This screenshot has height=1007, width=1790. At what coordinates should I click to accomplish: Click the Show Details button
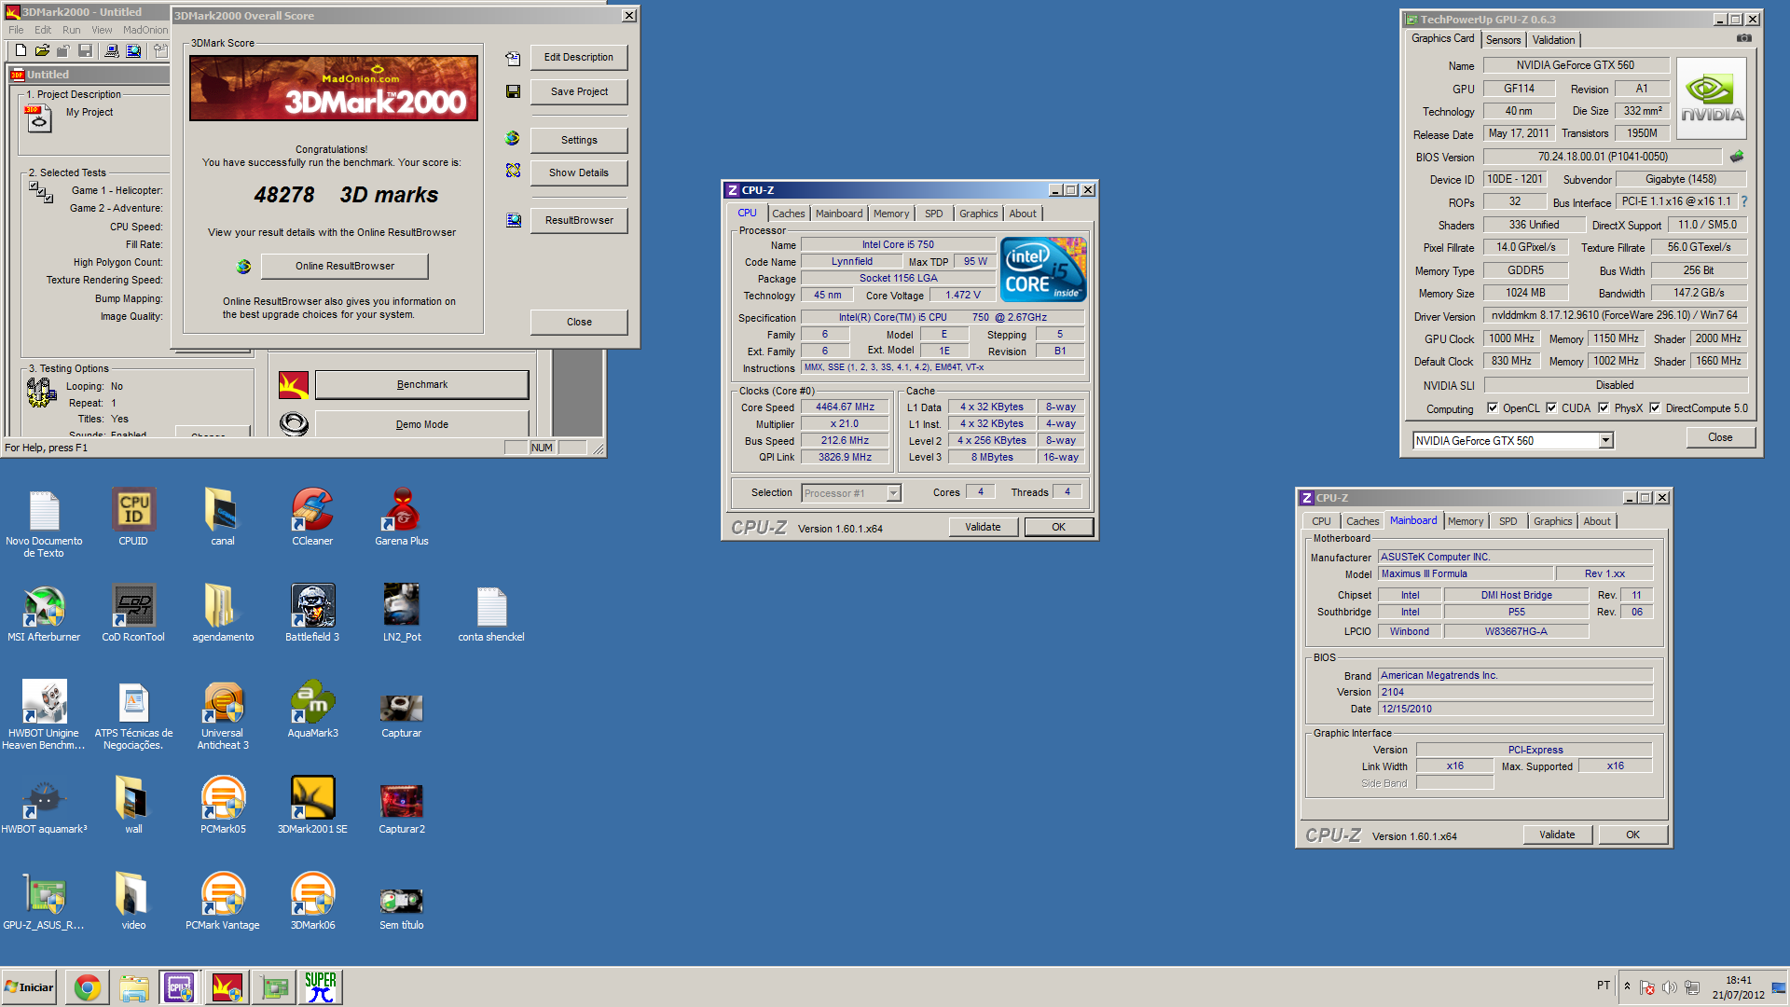578,172
